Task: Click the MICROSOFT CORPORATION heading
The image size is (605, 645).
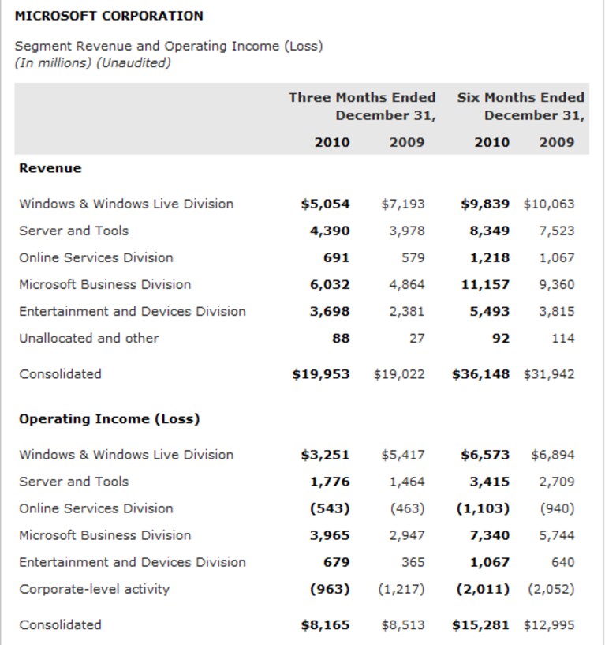Action: 109,16
